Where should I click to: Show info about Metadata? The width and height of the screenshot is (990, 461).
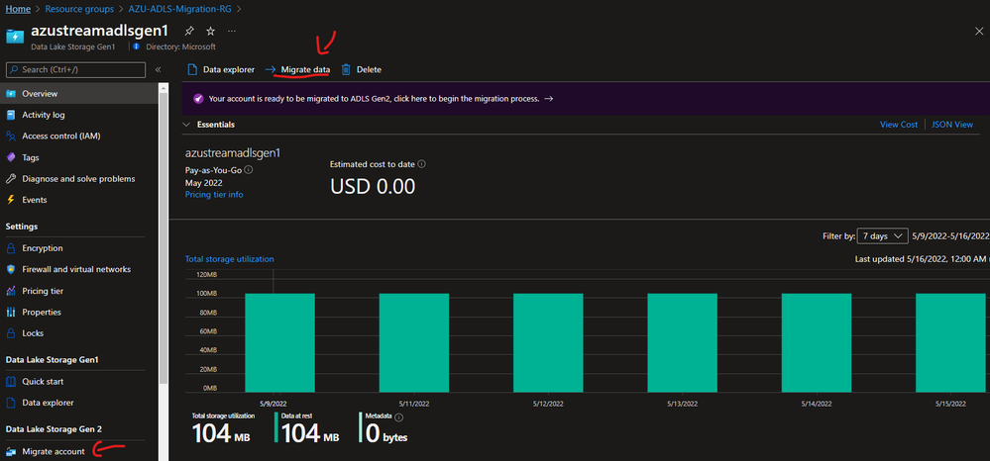(x=399, y=416)
